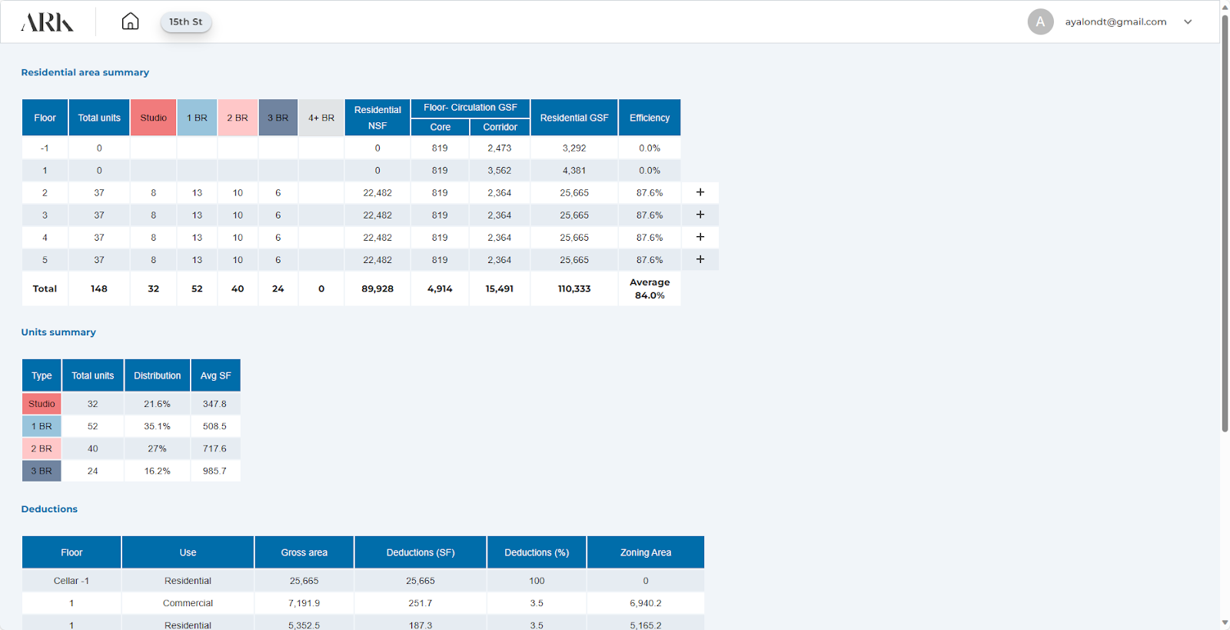Image resolution: width=1230 pixels, height=630 pixels.
Task: Expand floor 5 row details
Action: (x=700, y=259)
